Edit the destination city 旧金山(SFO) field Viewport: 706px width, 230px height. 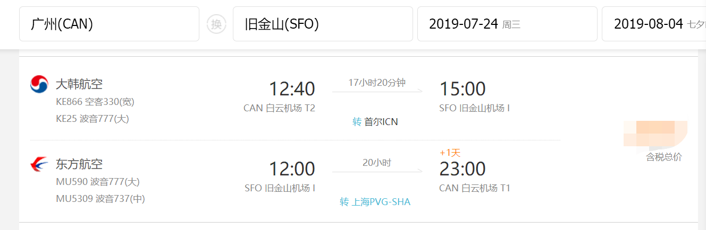[323, 24]
